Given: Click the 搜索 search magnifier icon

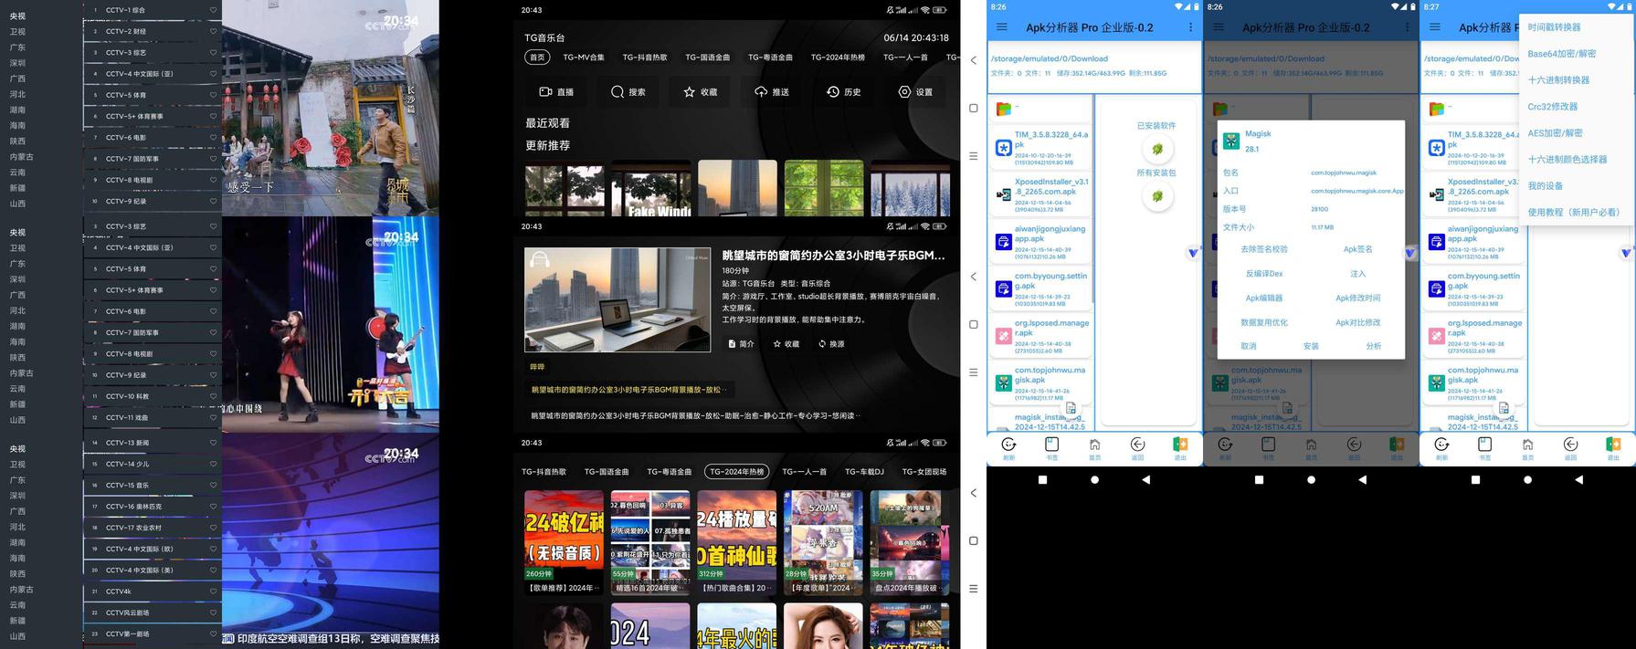Looking at the screenshot, I should (x=617, y=92).
